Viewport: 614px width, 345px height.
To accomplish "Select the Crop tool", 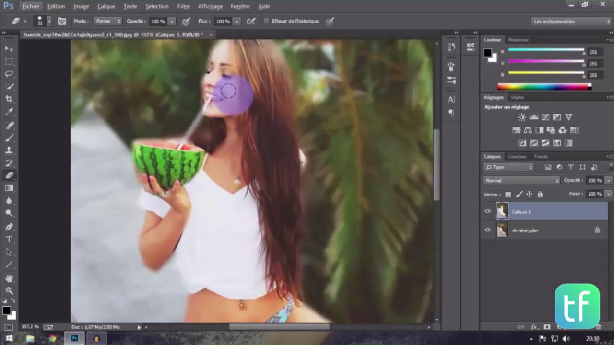I will pos(9,99).
